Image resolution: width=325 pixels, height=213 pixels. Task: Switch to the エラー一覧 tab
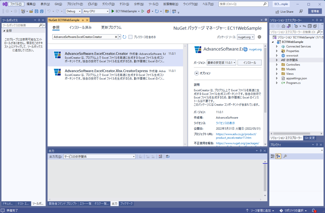[85, 204]
